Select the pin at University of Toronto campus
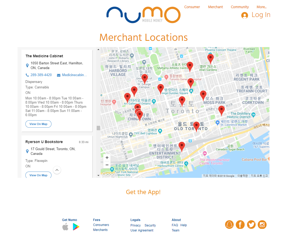 (x=145, y=79)
